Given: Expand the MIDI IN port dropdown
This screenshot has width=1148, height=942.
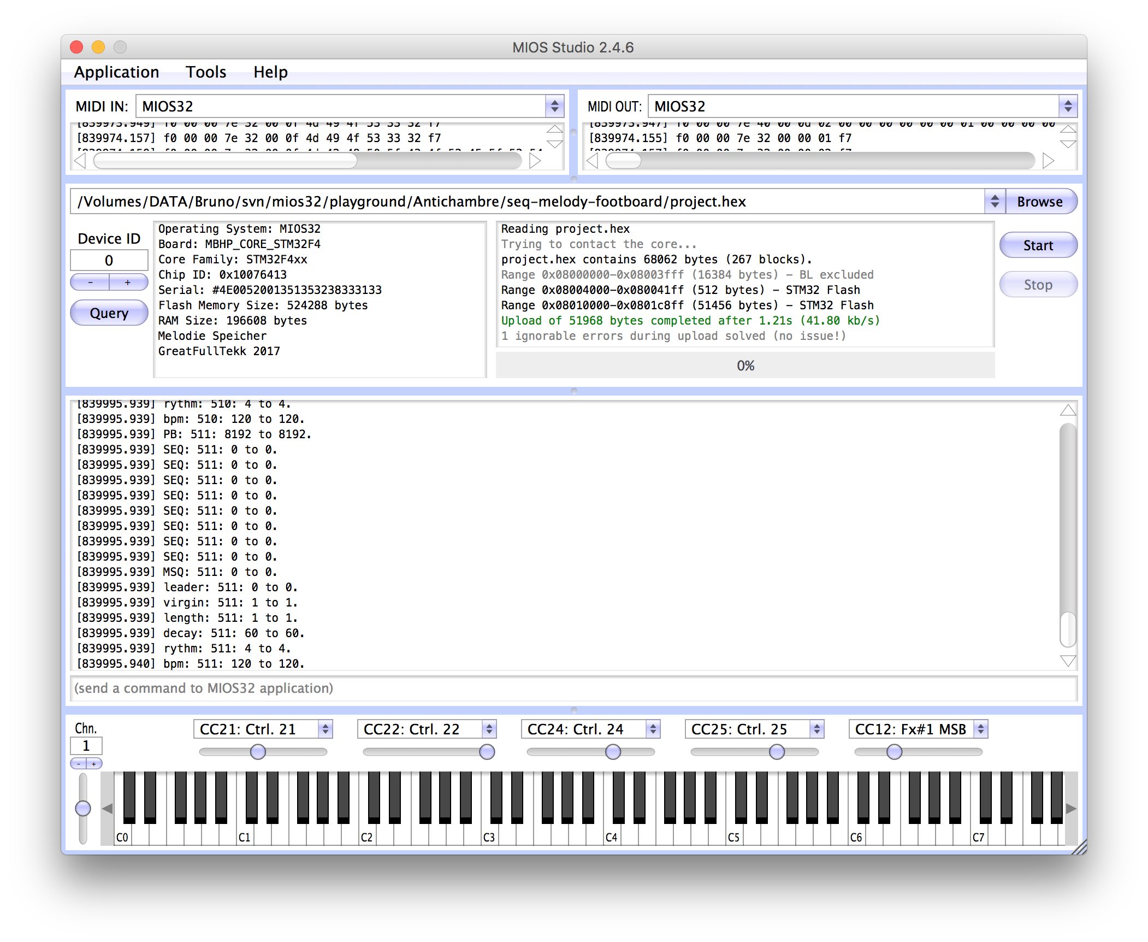Looking at the screenshot, I should [555, 106].
